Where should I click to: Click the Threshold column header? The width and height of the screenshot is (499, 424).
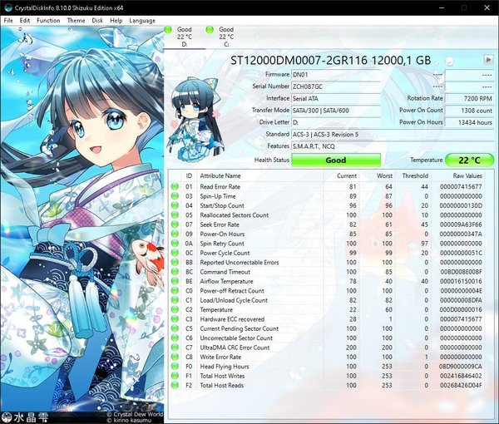pyautogui.click(x=415, y=175)
